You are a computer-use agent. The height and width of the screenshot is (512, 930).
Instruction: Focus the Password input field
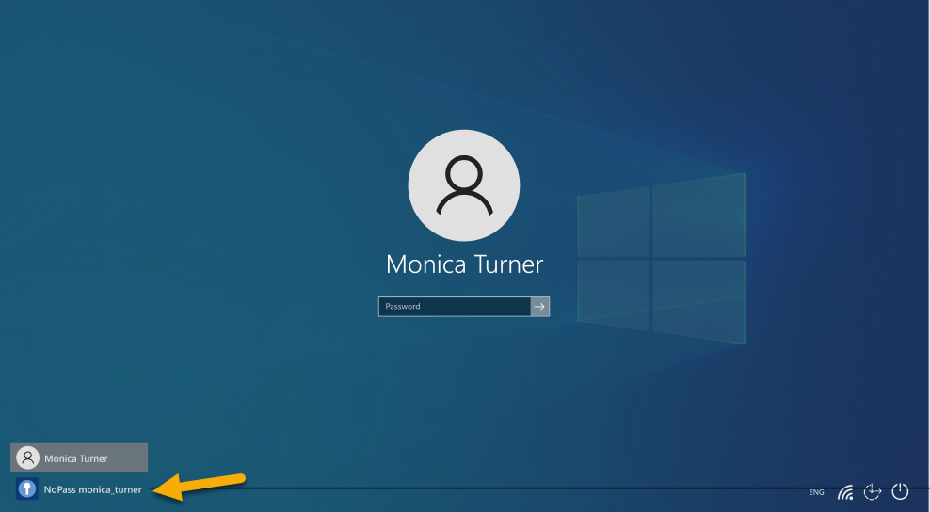point(455,307)
